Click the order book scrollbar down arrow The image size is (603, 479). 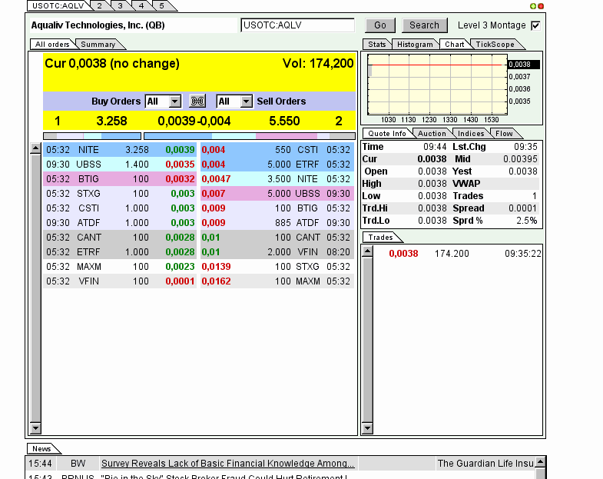pyautogui.click(x=35, y=427)
